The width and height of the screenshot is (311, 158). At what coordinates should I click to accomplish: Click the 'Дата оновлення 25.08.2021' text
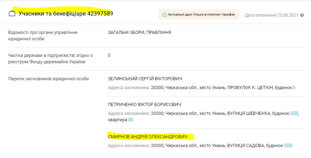(271, 15)
